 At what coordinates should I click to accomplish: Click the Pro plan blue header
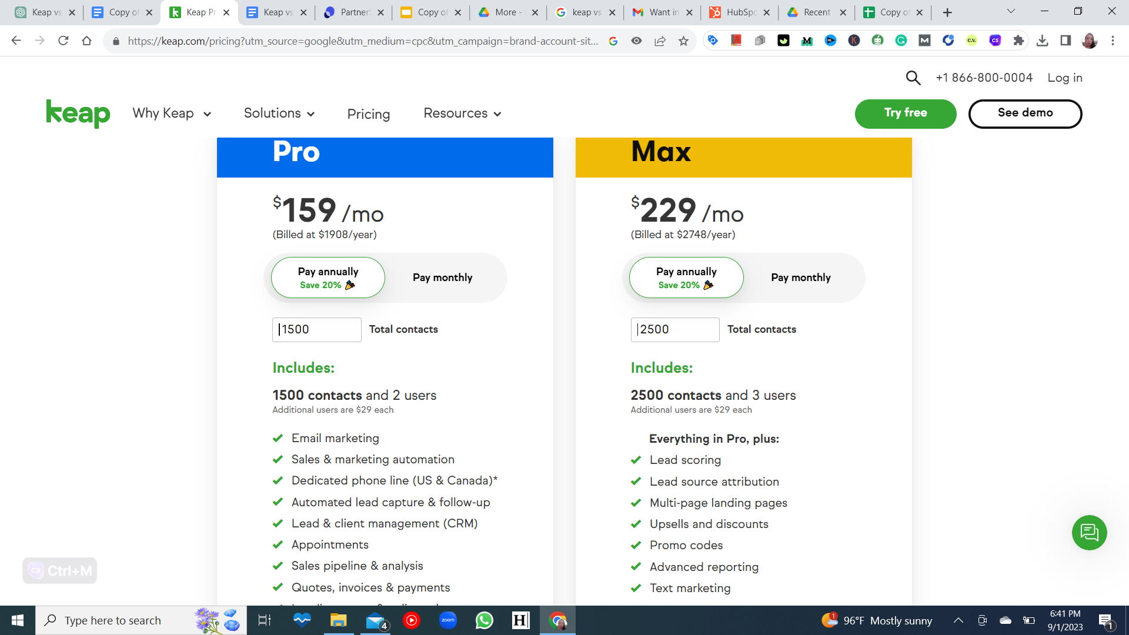(x=385, y=157)
